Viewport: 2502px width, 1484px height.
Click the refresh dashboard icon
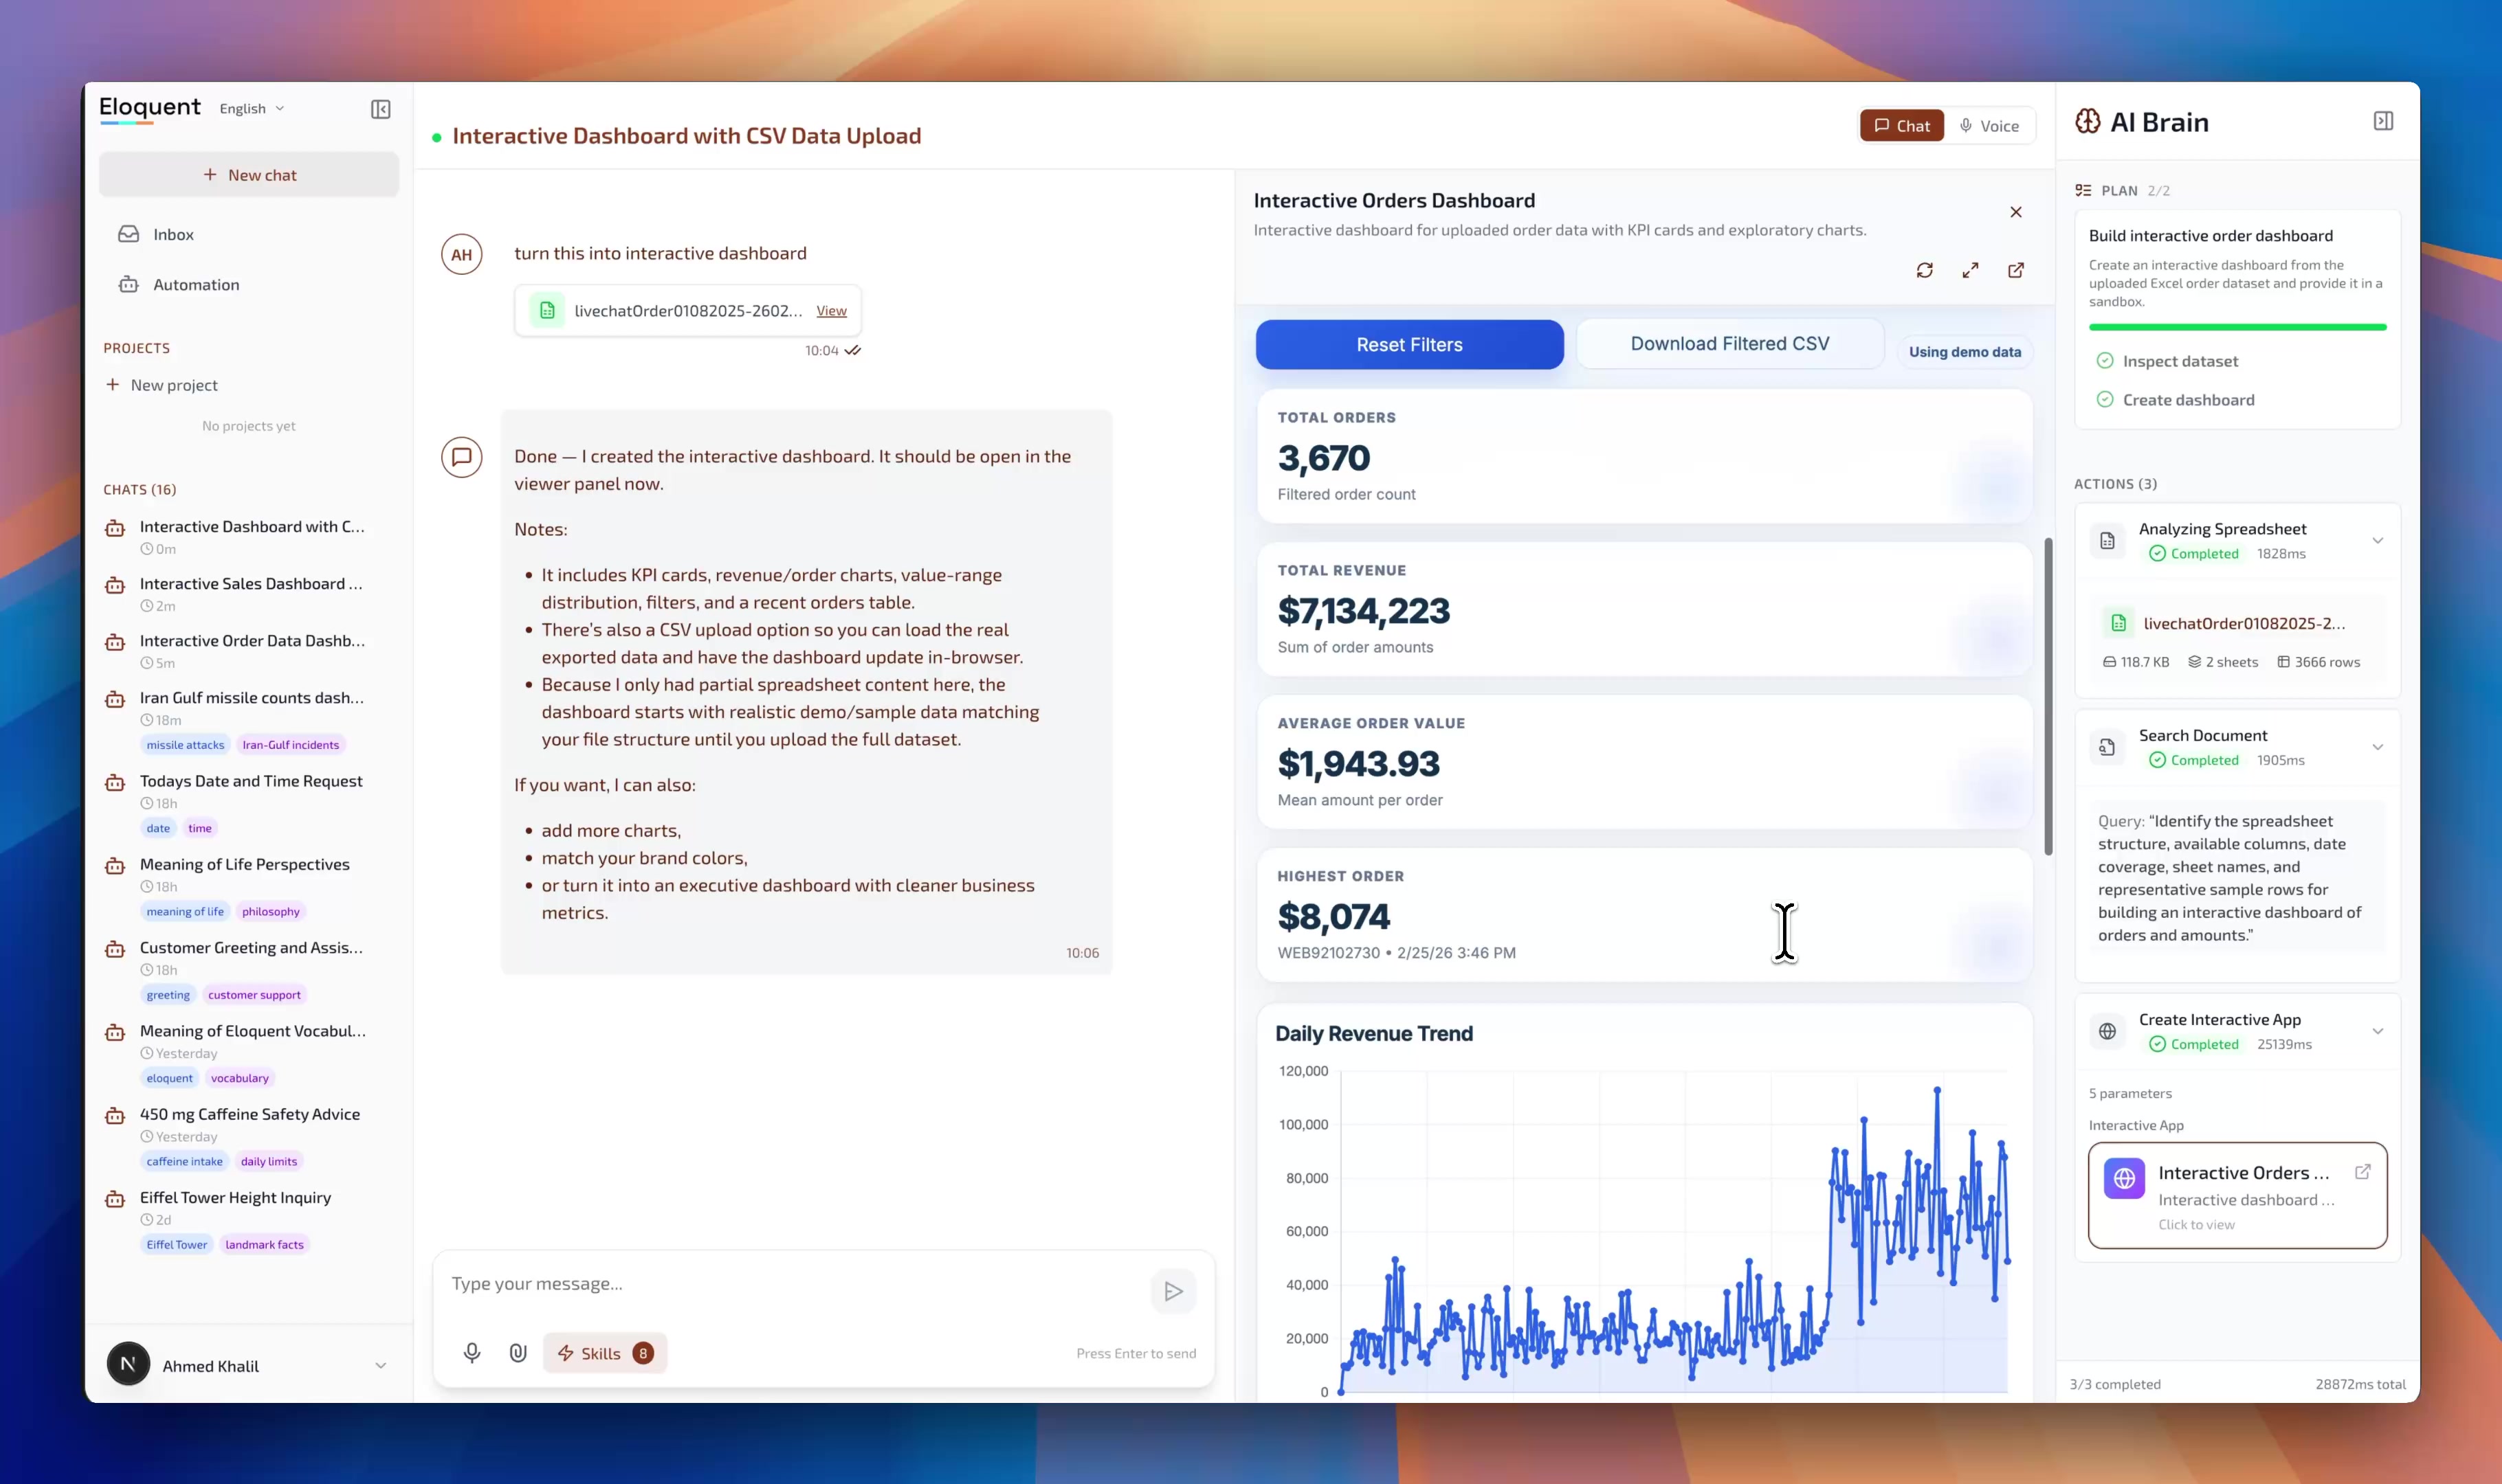tap(1925, 270)
